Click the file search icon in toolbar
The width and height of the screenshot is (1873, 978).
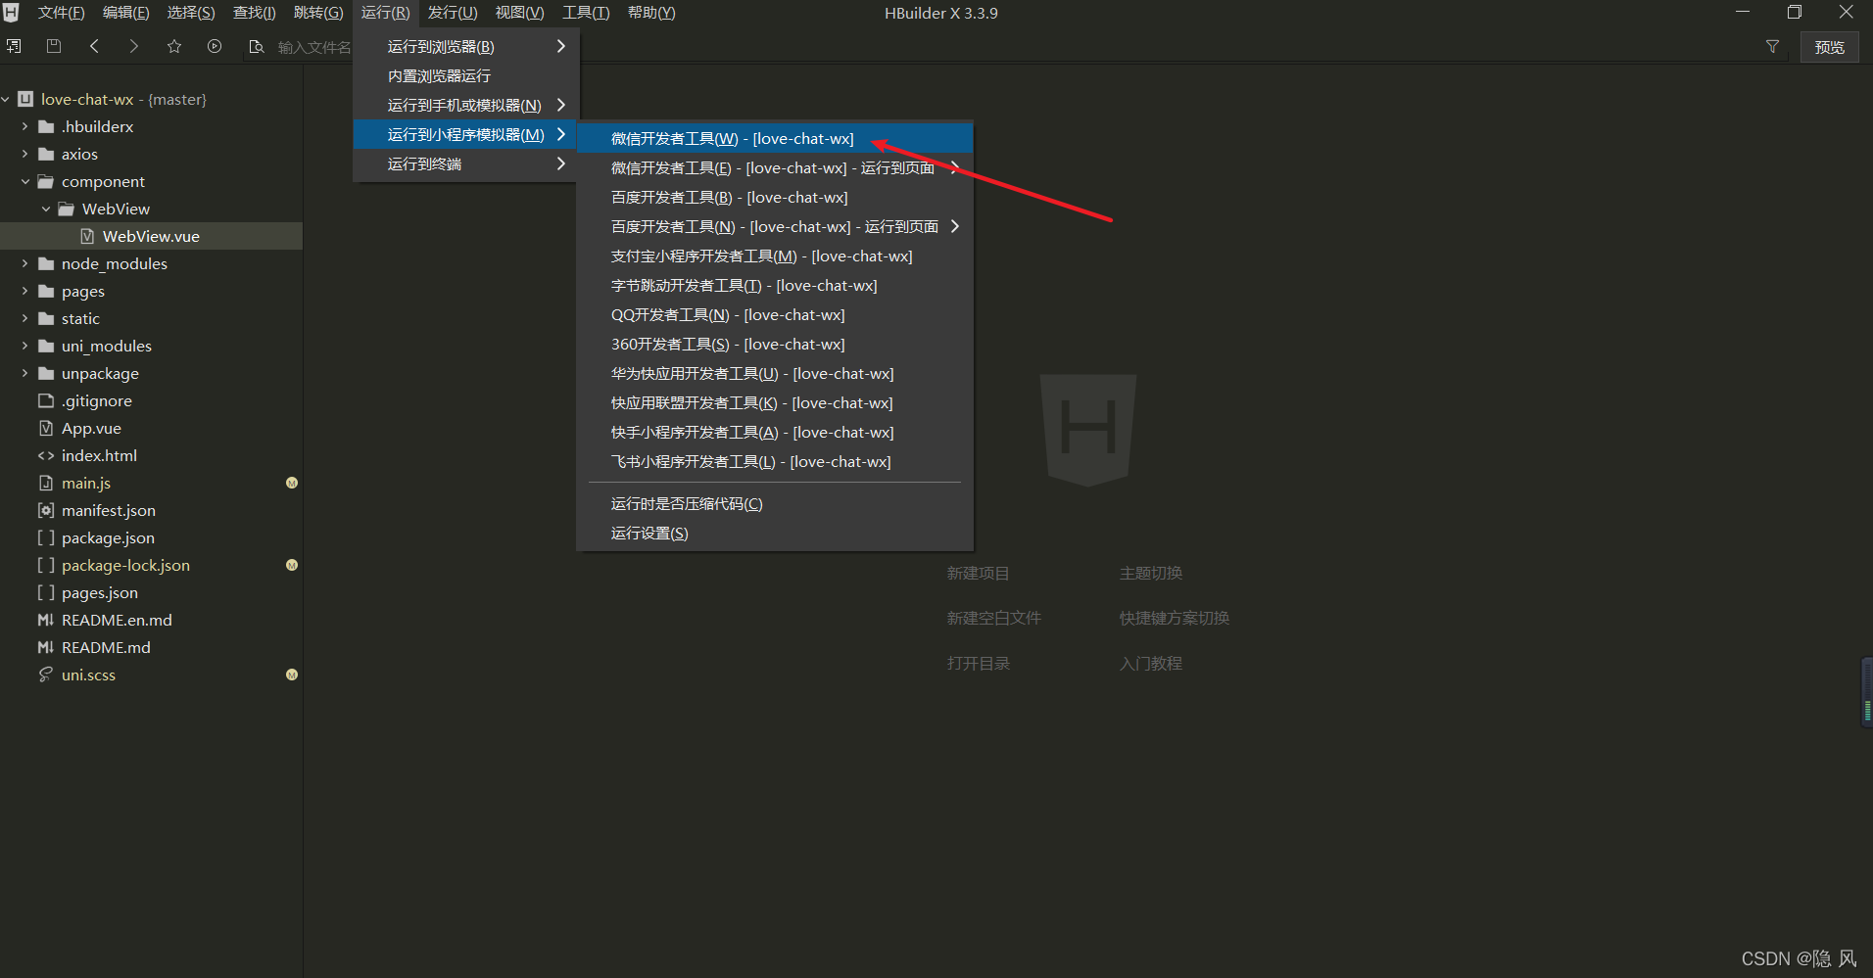pos(257,46)
